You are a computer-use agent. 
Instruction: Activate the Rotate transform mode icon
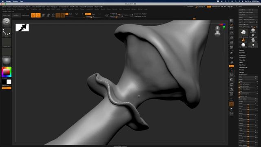point(53,15)
